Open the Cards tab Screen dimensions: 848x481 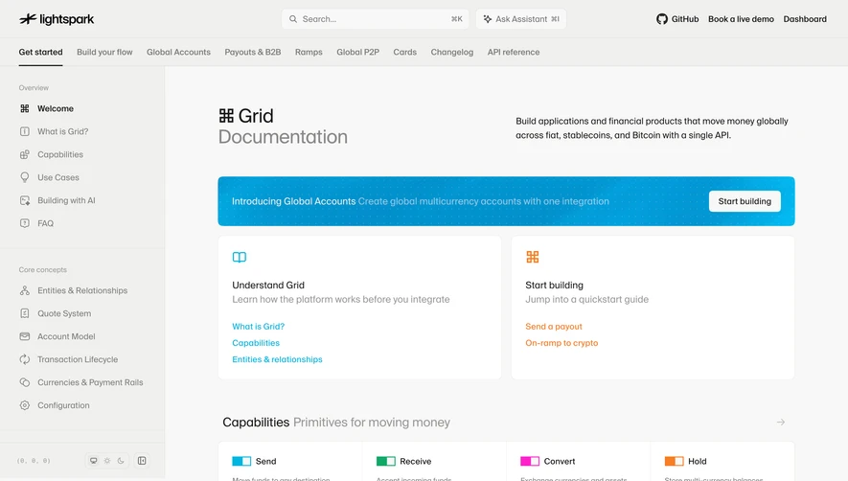click(404, 52)
